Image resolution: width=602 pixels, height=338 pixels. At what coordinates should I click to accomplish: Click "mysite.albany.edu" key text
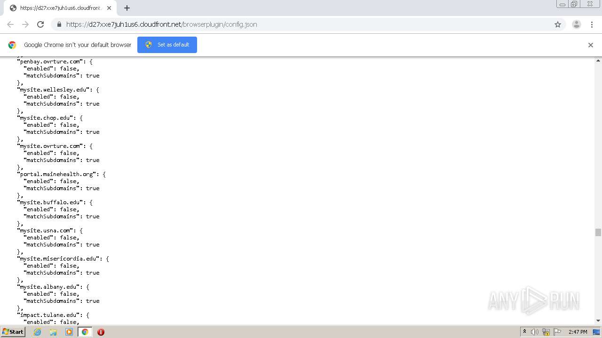tap(48, 287)
